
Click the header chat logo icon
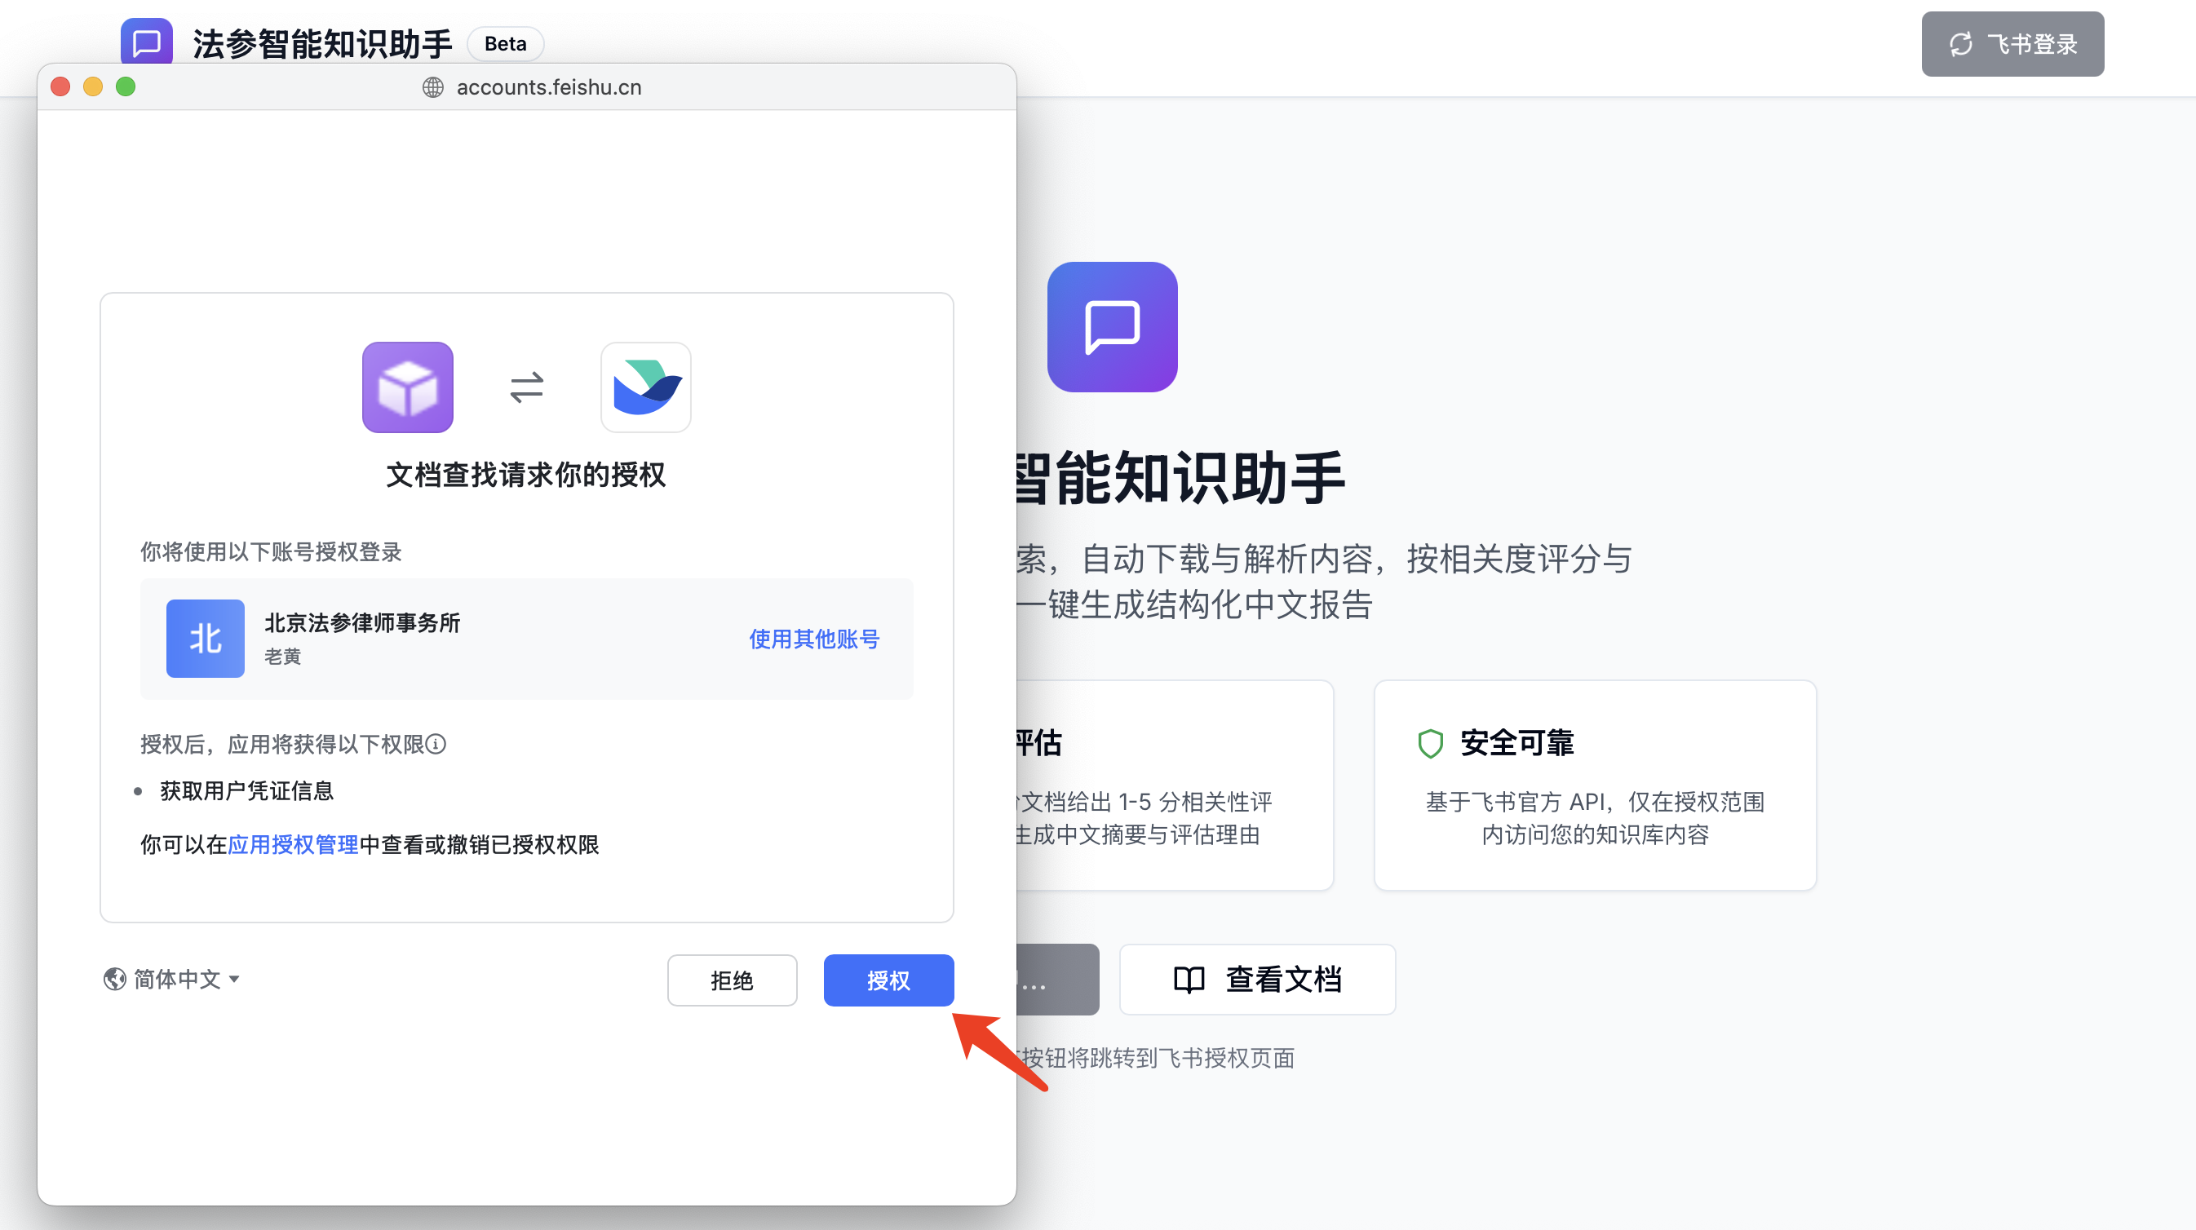(x=147, y=41)
